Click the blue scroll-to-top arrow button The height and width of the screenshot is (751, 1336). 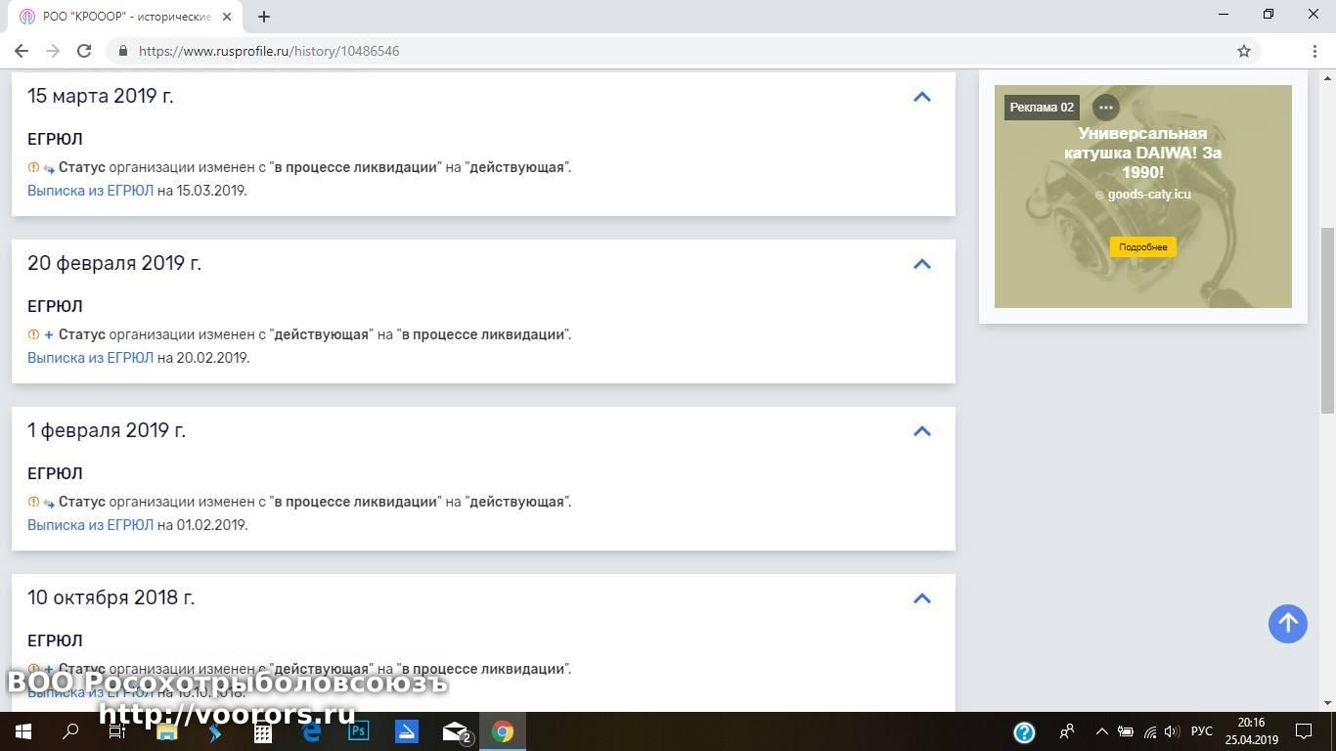point(1287,623)
